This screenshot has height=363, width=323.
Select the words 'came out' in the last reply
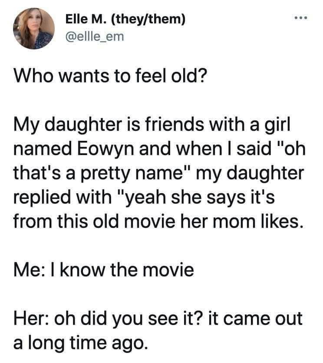263,318
